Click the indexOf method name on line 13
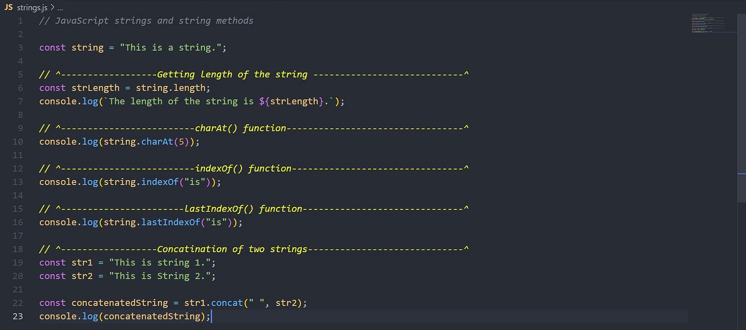The height and width of the screenshot is (330, 746). tap(160, 181)
